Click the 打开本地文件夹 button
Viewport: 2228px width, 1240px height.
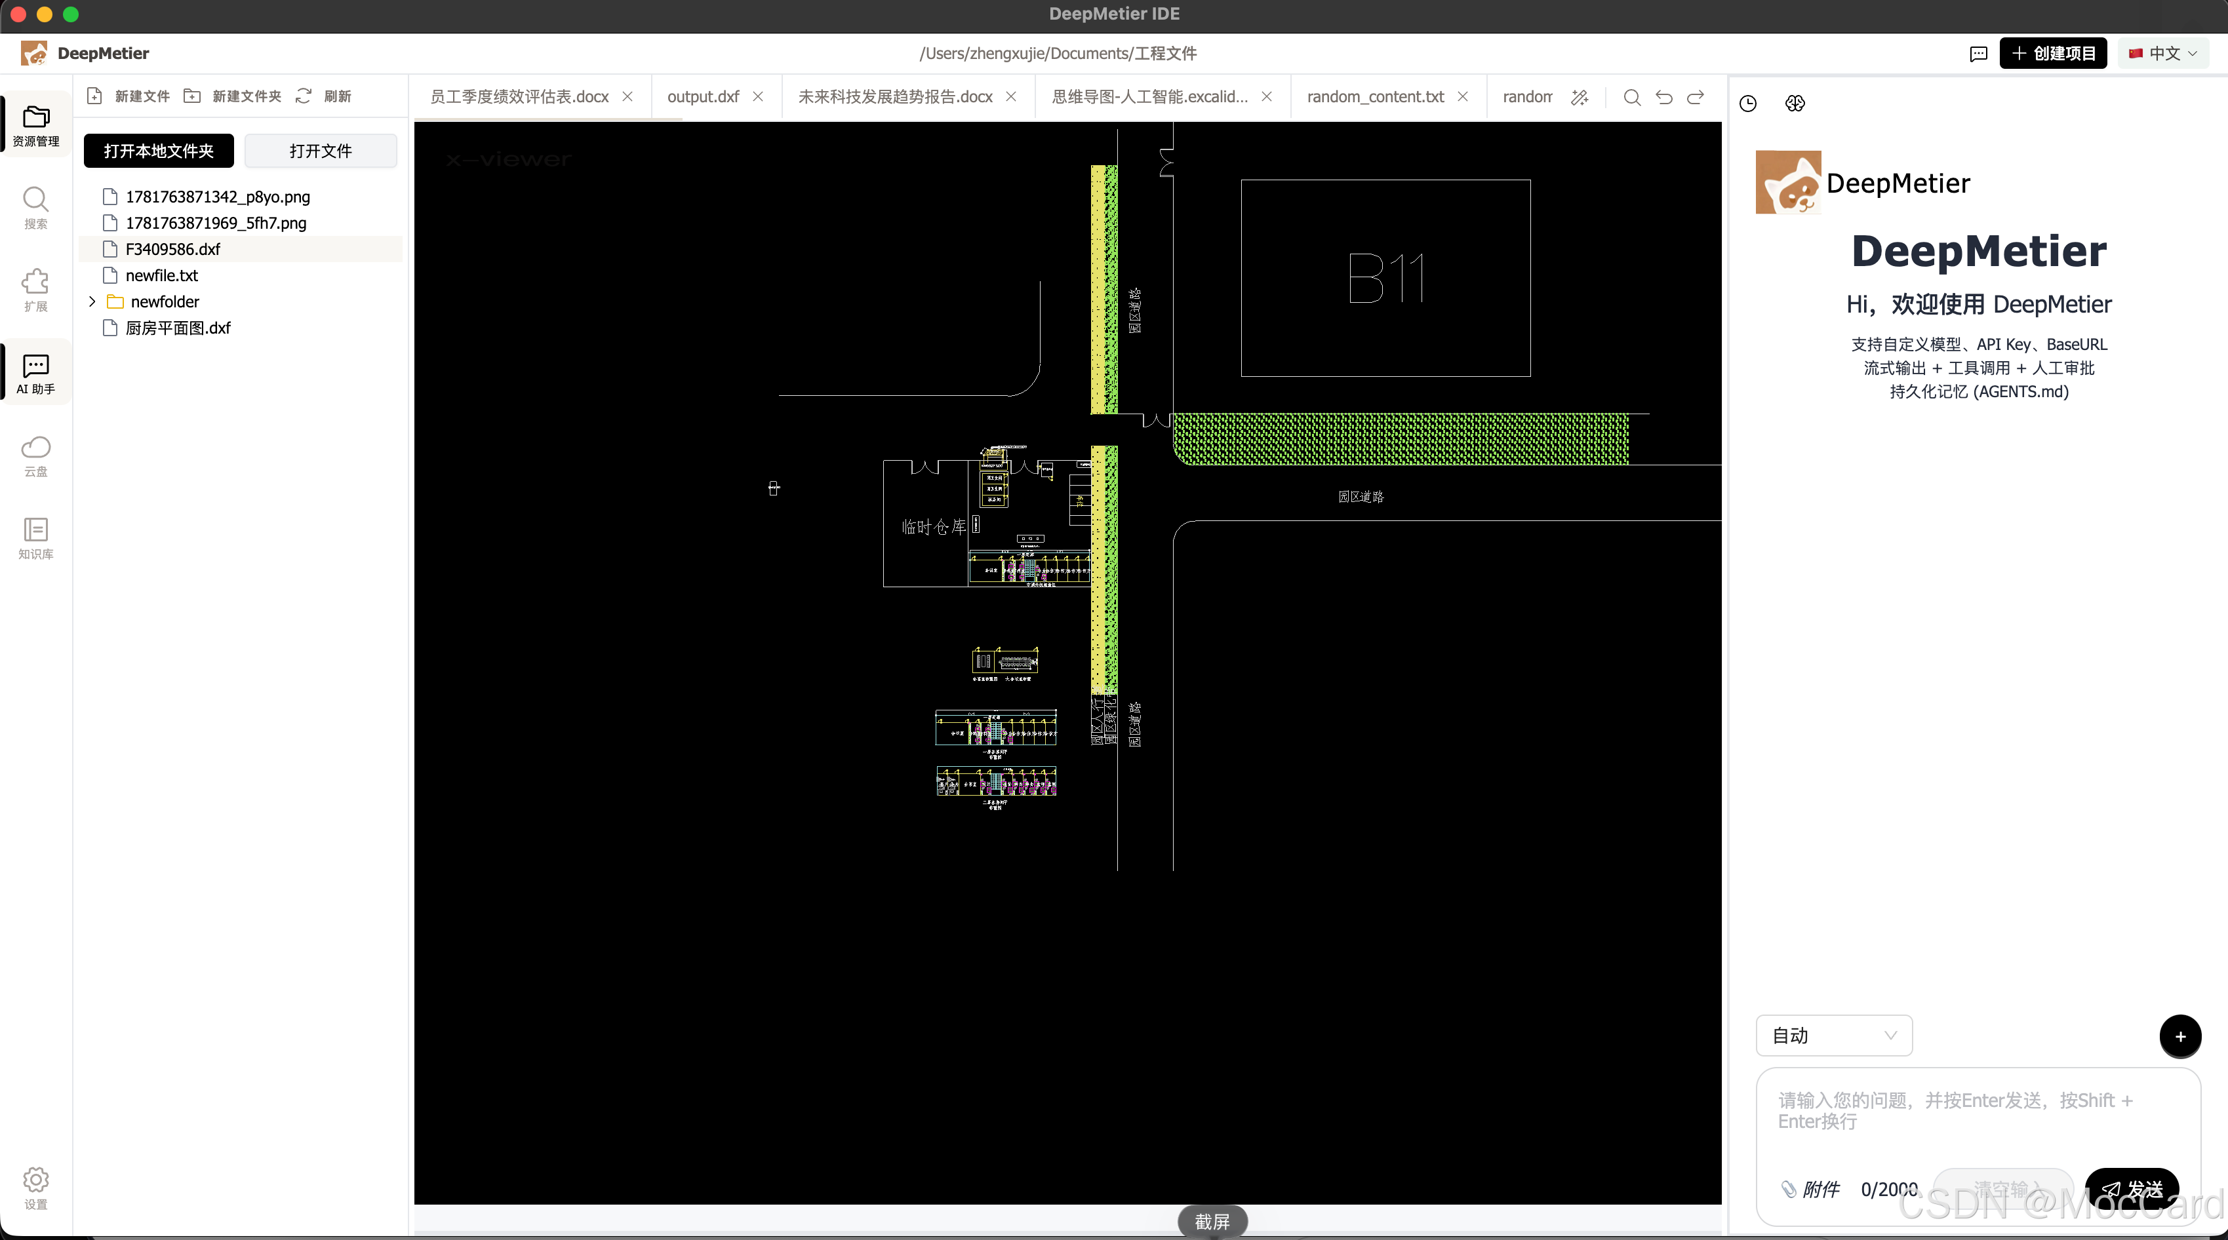point(158,151)
